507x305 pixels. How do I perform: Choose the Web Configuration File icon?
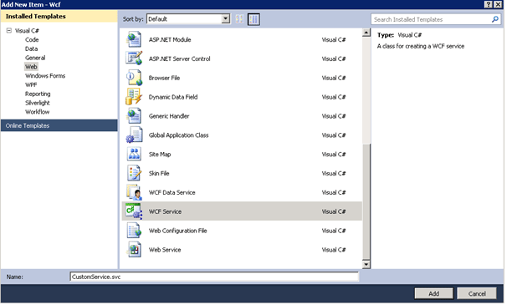pyautogui.click(x=134, y=231)
